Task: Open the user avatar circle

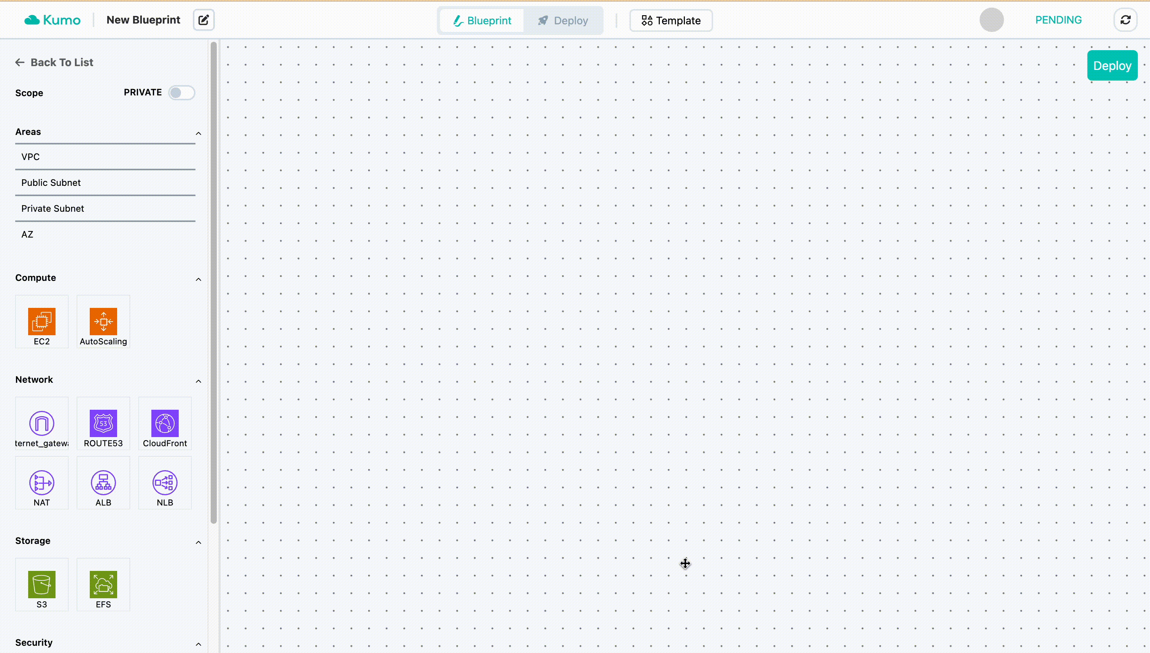Action: pos(992,20)
